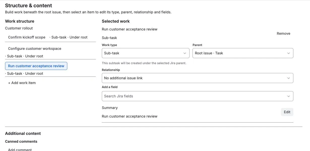Click the Structure & content heading

28,6
